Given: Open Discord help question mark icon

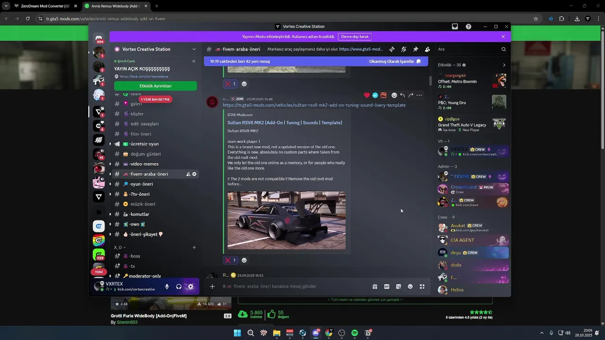Looking at the screenshot, I should tap(468, 26).
